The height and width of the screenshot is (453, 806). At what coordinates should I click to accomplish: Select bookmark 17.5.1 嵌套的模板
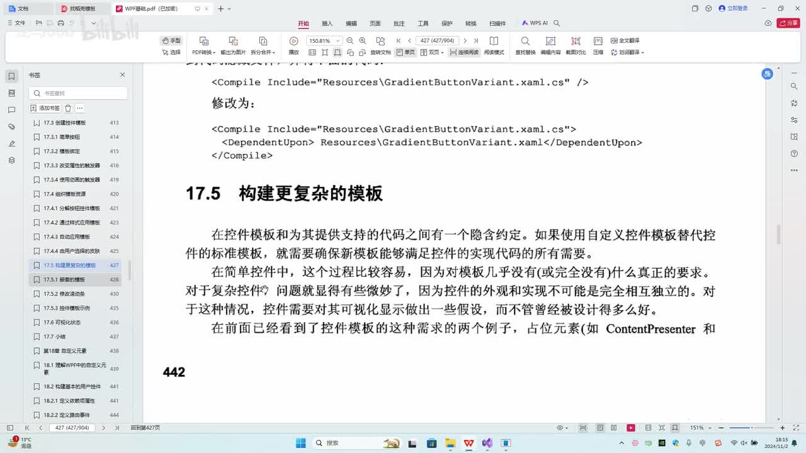click(x=76, y=279)
